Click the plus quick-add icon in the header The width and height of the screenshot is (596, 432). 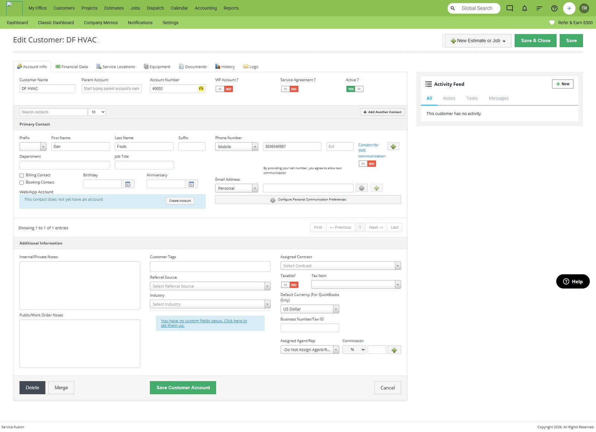(x=569, y=8)
